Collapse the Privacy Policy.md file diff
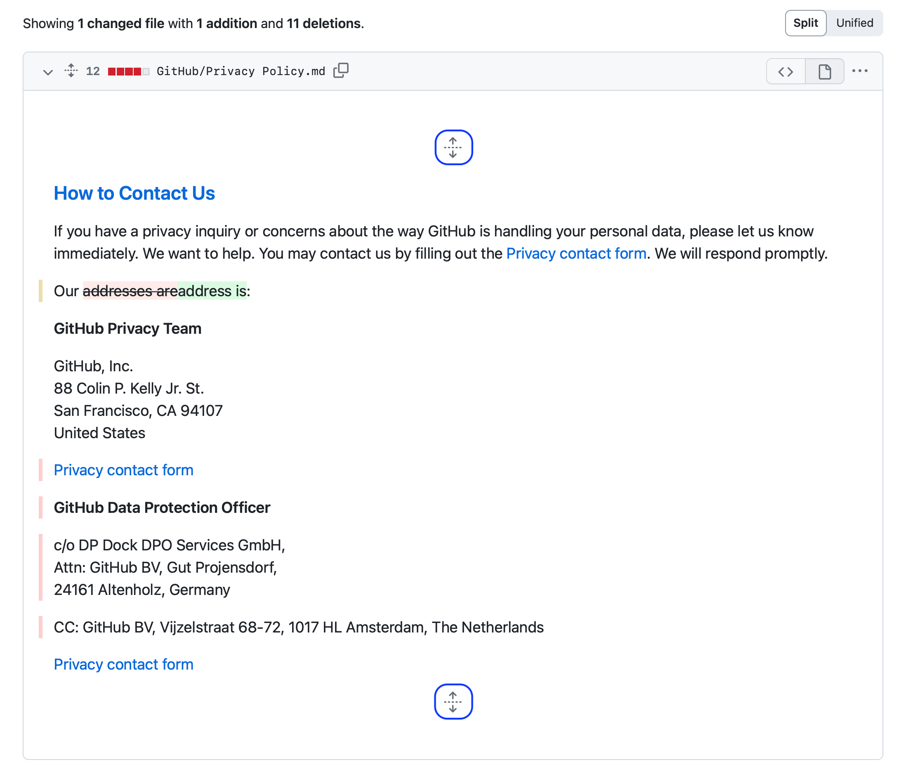Screen dimensions: 906x774 (48, 72)
